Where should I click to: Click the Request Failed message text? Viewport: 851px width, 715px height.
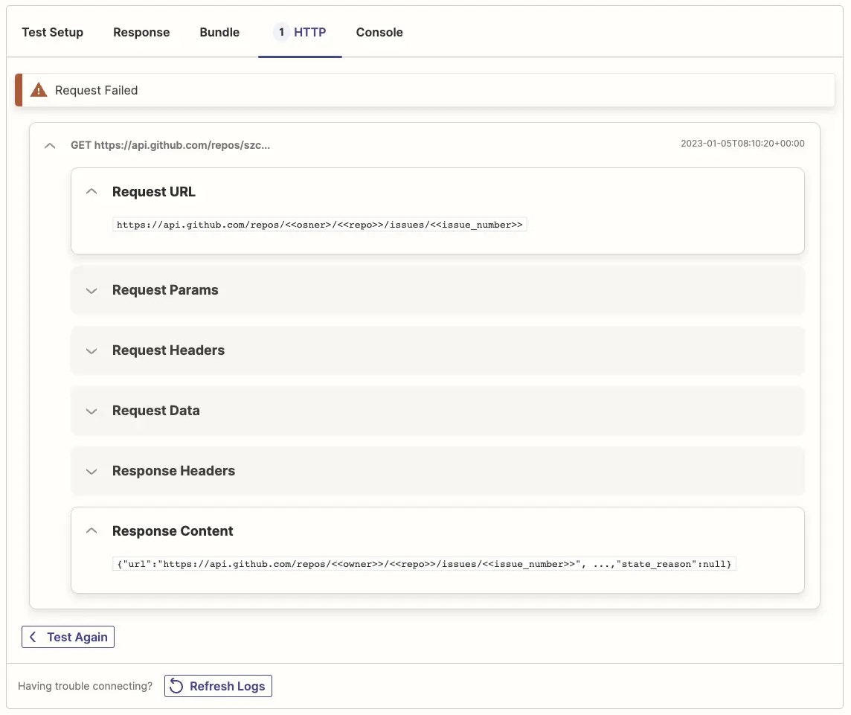pyautogui.click(x=97, y=90)
